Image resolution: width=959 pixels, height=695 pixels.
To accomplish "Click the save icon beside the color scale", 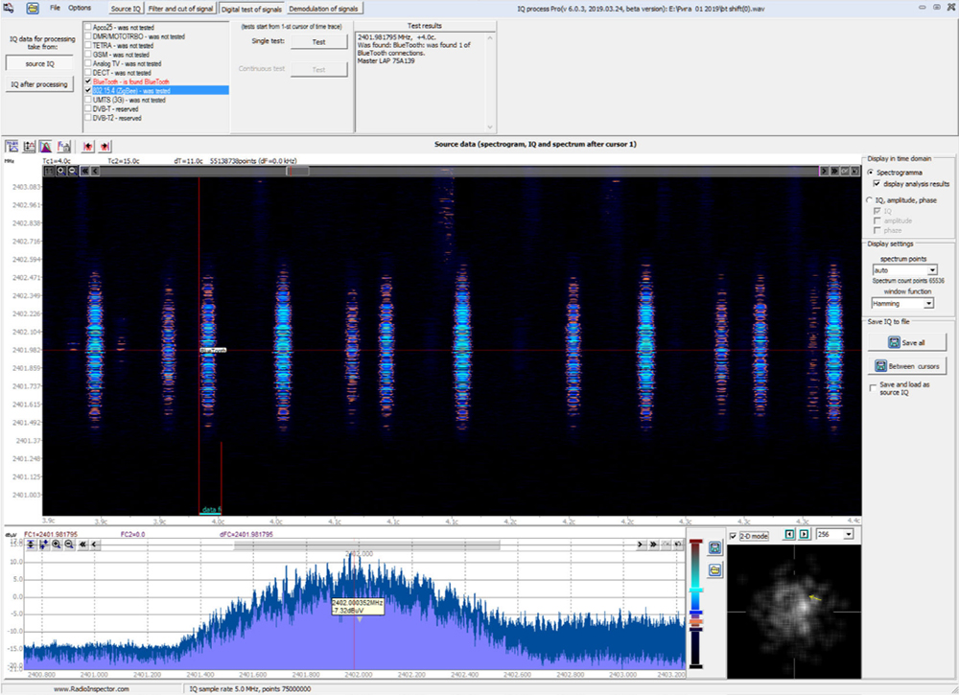I will (x=714, y=547).
